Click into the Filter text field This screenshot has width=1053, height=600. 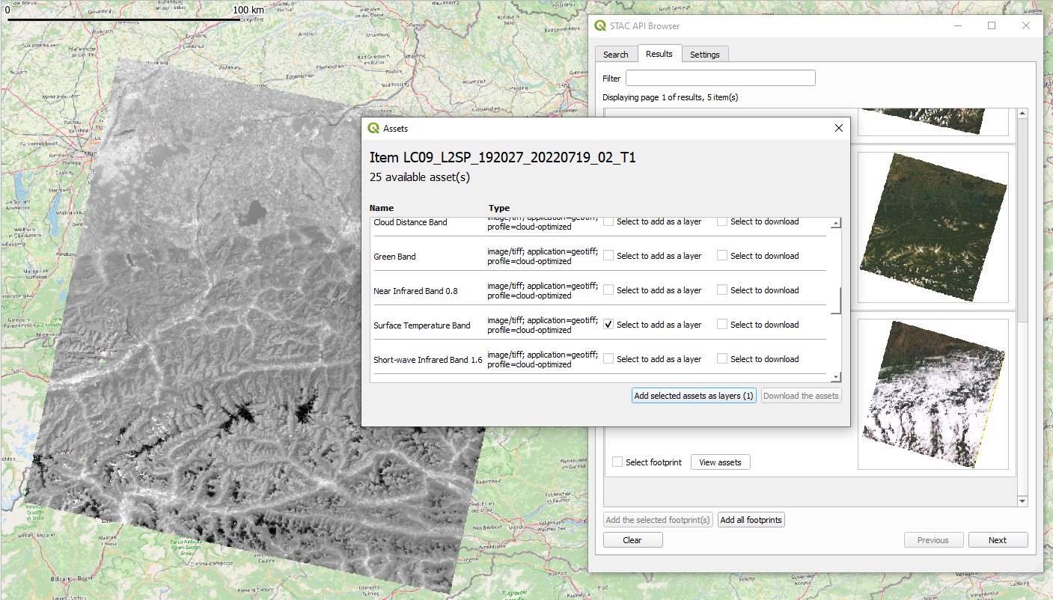click(x=720, y=79)
